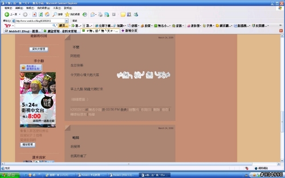Open the 立即下載 toolbar item
The width and height of the screenshot is (285, 178).
point(104,26)
